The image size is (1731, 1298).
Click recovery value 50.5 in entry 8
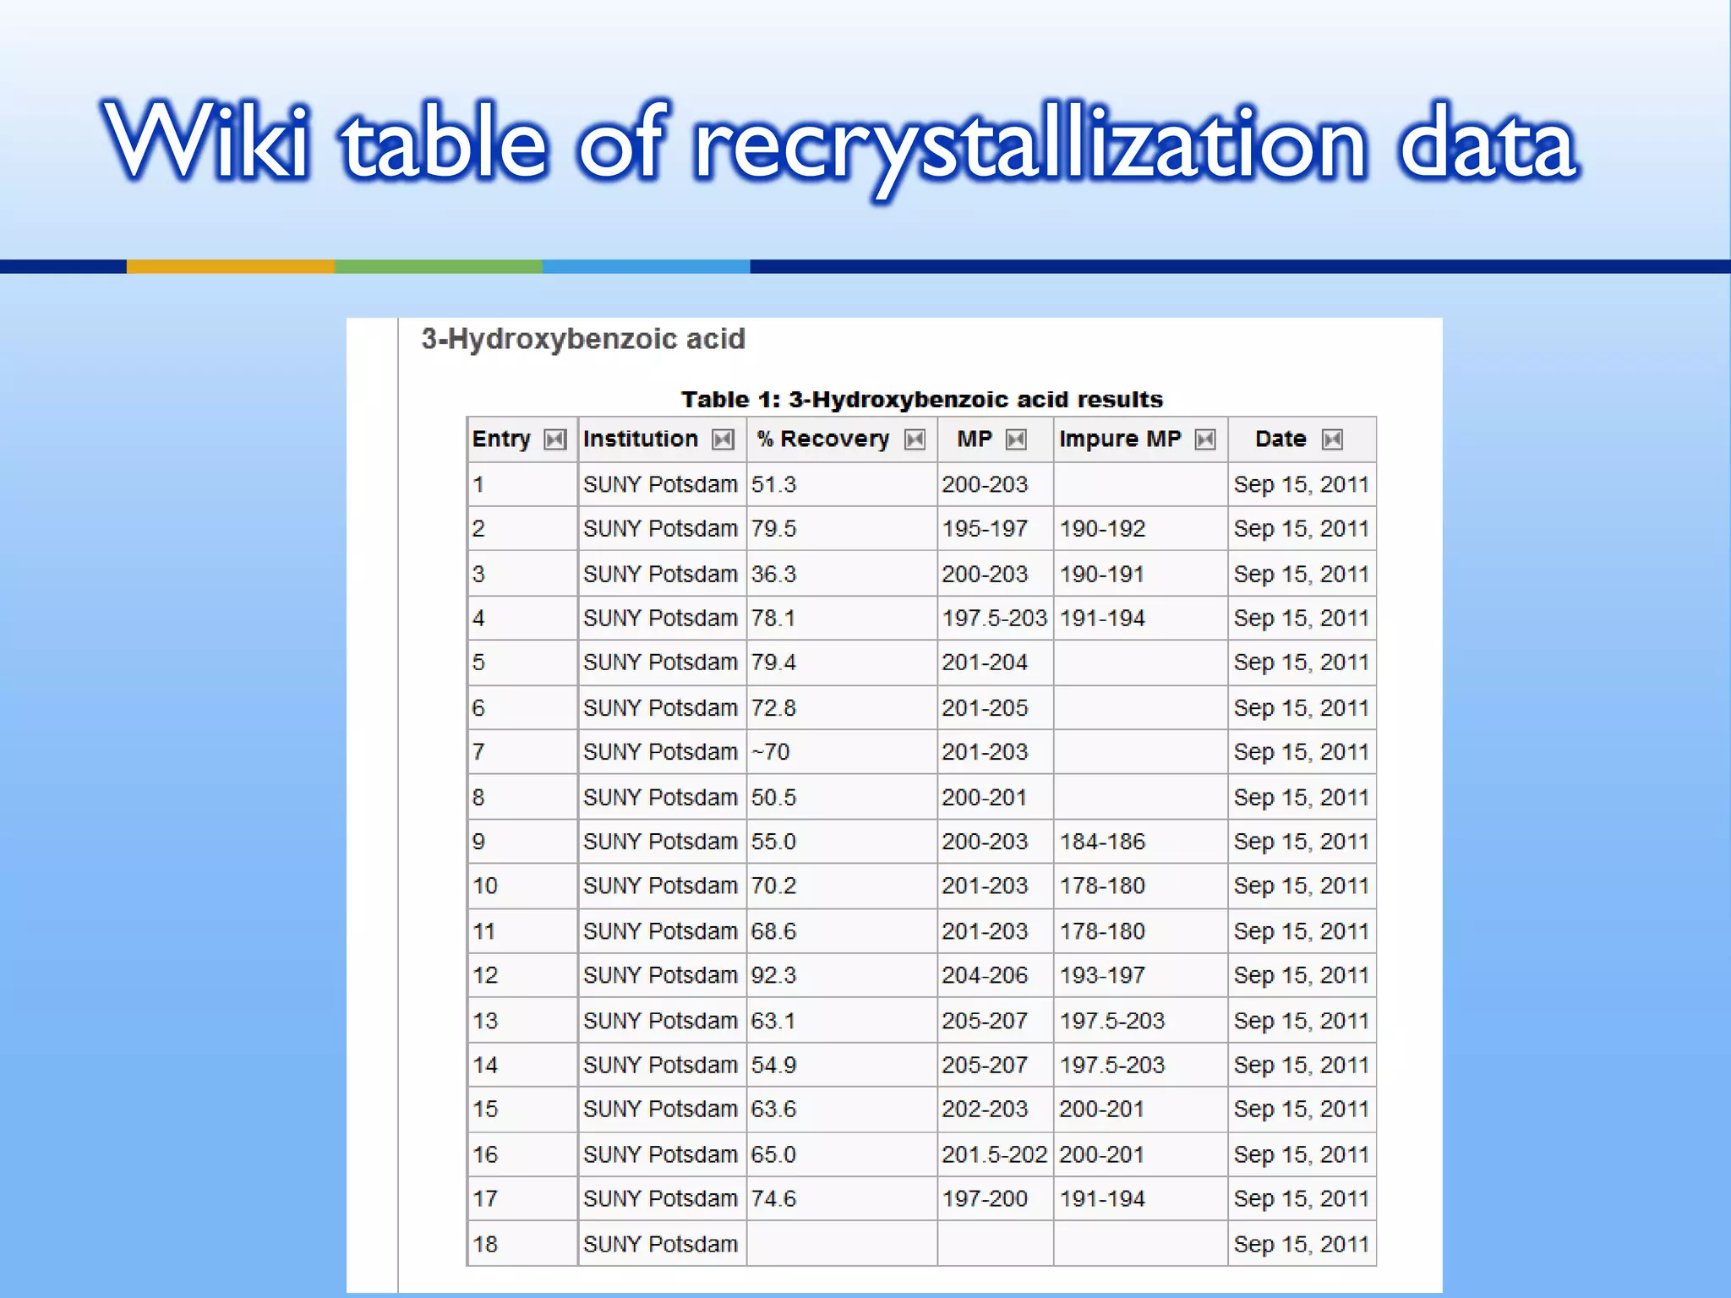[x=773, y=798]
